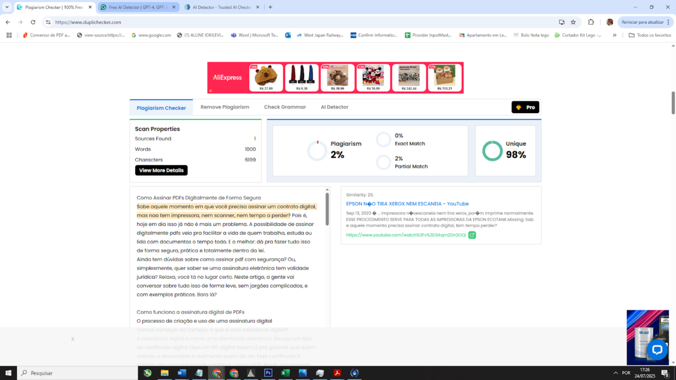The image size is (676, 380).
Task: Open the notification center icon
Action: click(x=664, y=373)
